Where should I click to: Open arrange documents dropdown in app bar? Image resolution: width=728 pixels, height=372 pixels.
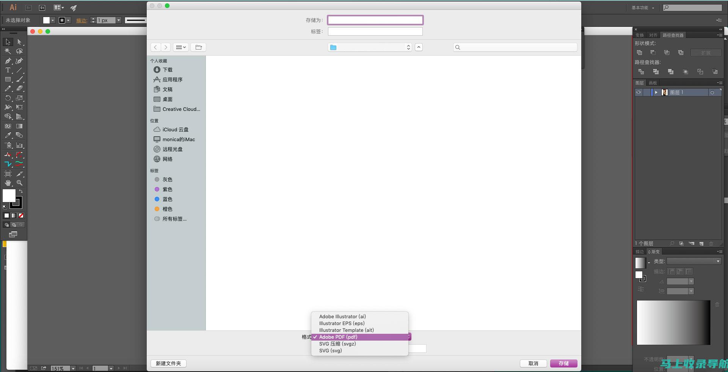coord(59,8)
